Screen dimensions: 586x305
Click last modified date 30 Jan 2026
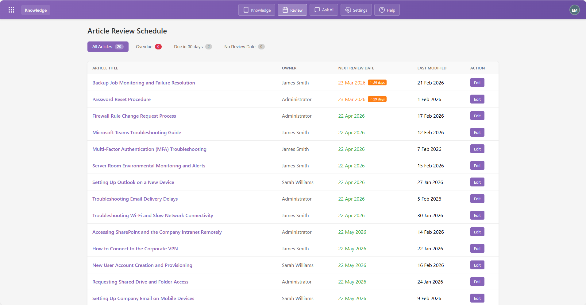(x=430, y=215)
